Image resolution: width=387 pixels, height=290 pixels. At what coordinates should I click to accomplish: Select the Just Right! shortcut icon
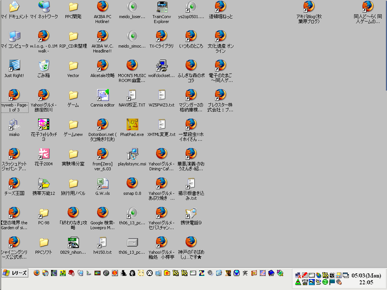(14, 66)
